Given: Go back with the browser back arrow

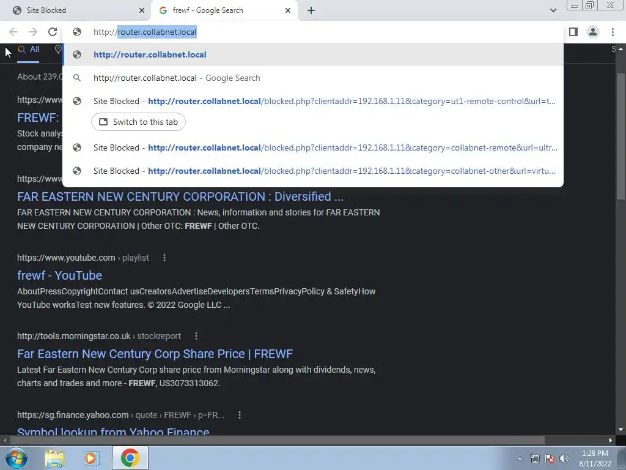Looking at the screenshot, I should [x=13, y=32].
